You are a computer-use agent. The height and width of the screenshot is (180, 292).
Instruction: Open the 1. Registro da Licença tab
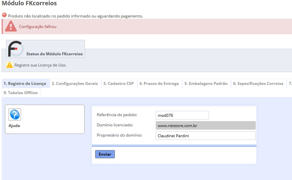(26, 83)
